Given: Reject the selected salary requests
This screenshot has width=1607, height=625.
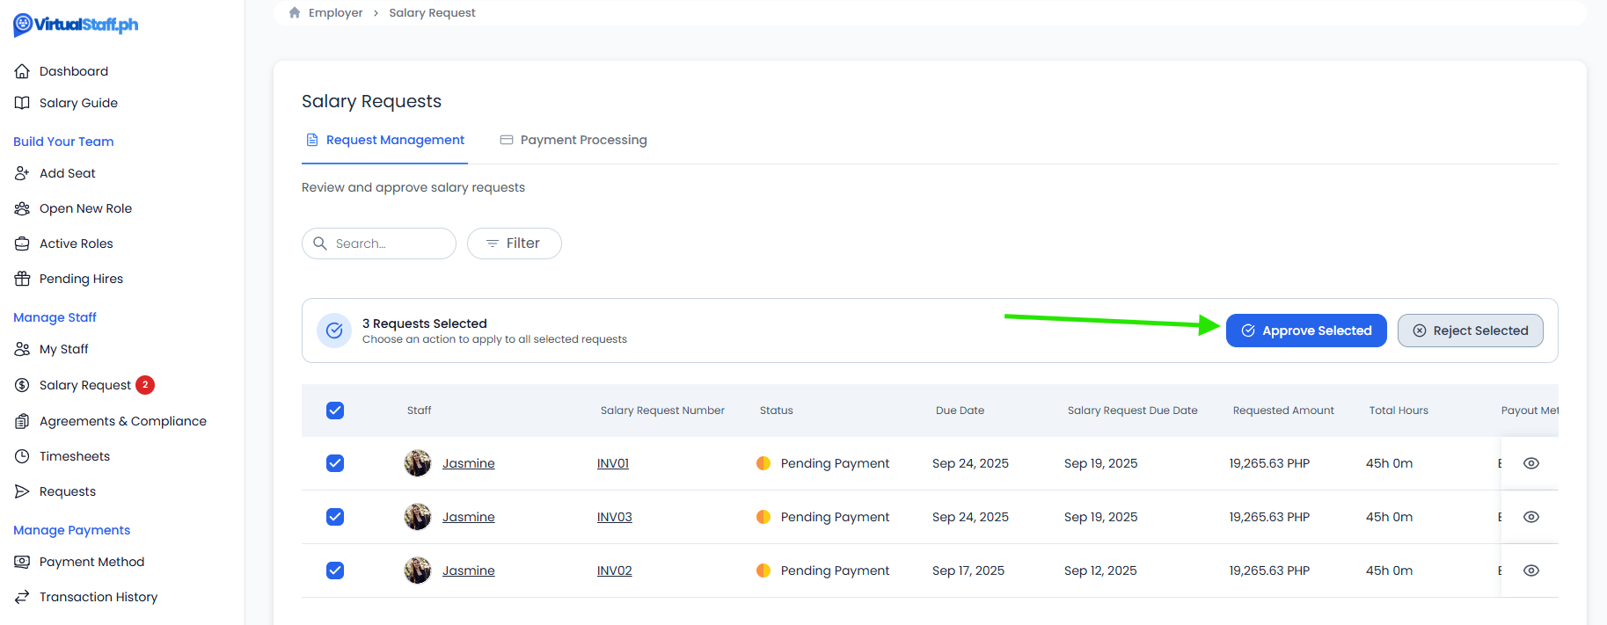Looking at the screenshot, I should point(1470,331).
